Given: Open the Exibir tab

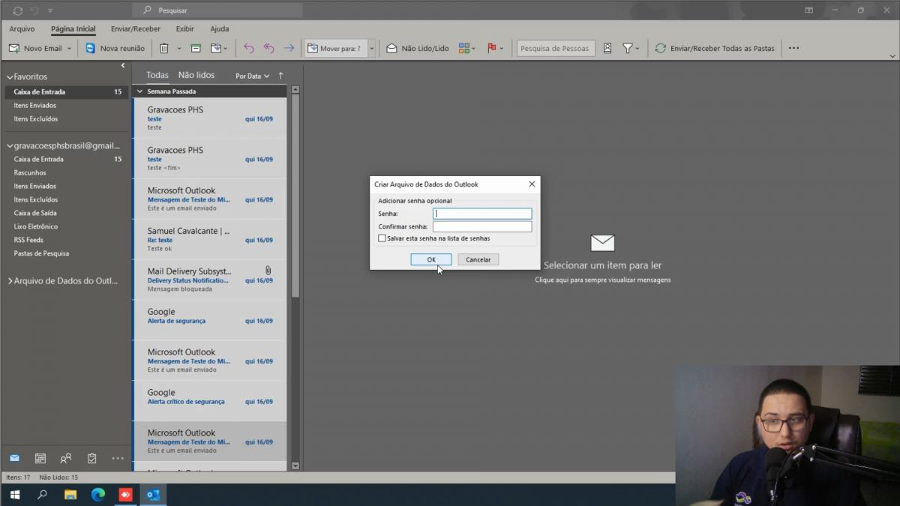Looking at the screenshot, I should coord(184,28).
